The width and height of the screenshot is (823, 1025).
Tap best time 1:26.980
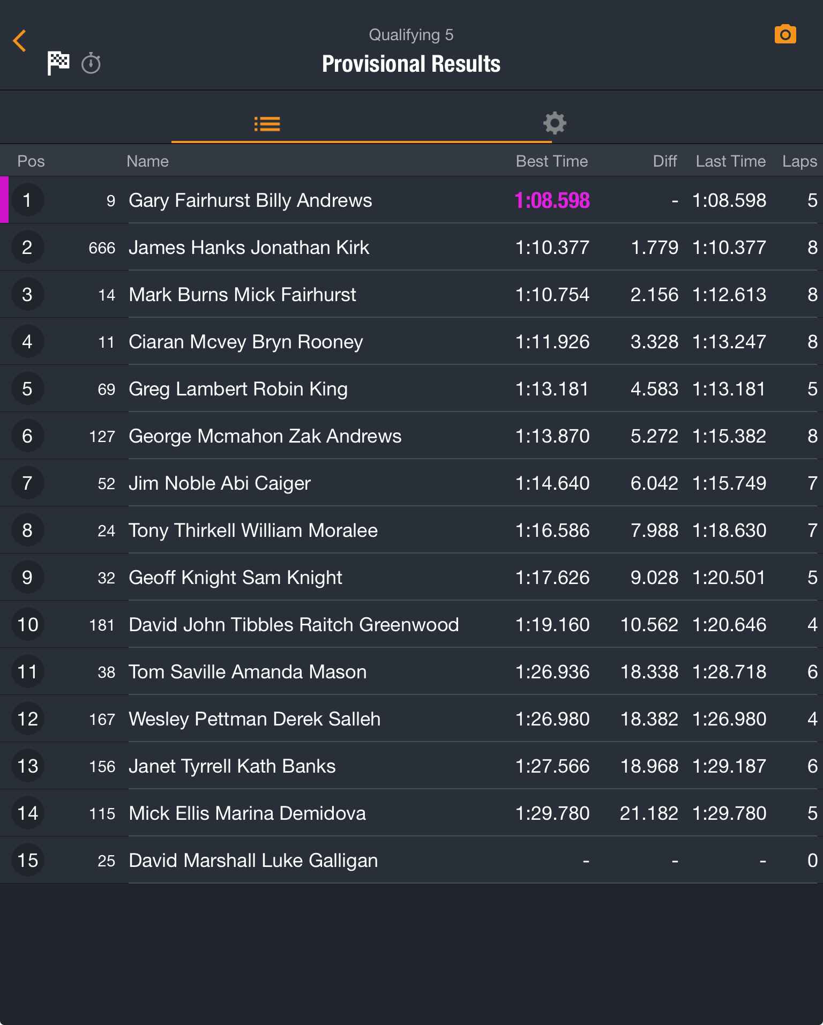point(552,719)
